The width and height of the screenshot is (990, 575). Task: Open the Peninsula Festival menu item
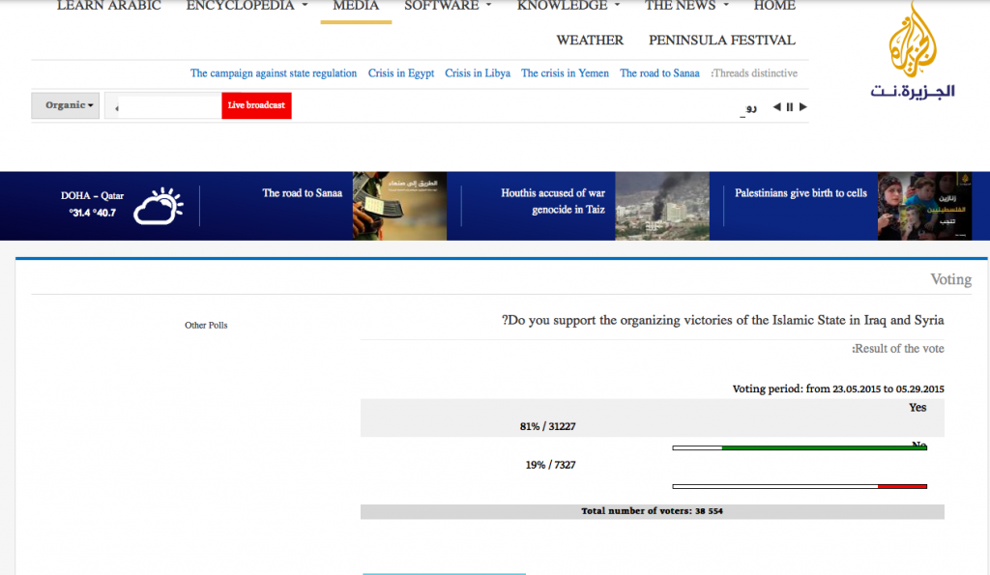[721, 41]
